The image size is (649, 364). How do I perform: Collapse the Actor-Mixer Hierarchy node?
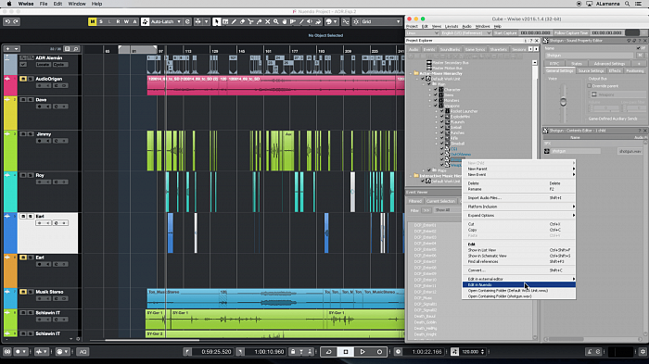(x=411, y=73)
